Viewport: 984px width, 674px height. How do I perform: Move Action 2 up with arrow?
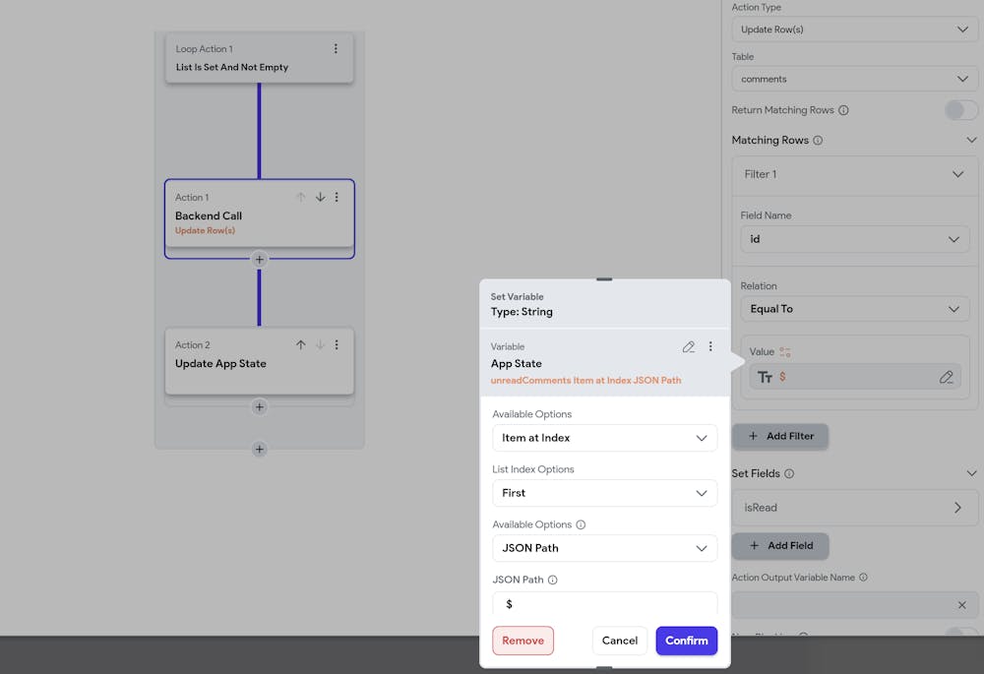[301, 345]
